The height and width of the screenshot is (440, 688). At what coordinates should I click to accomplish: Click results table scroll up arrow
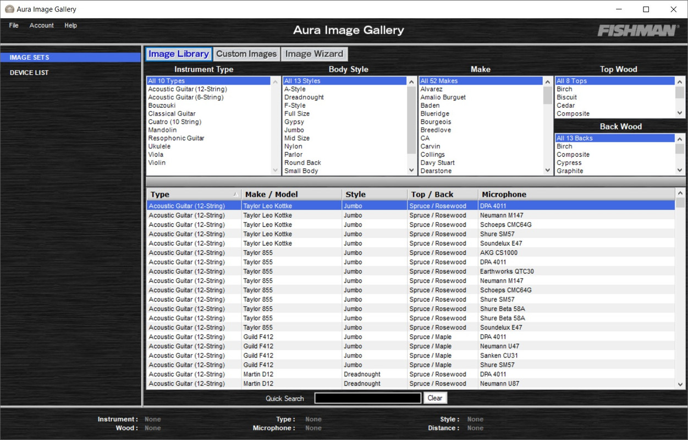coord(680,194)
